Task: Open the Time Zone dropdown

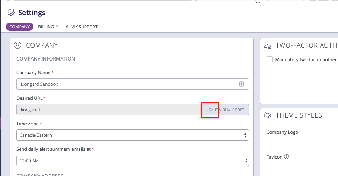Action: (x=133, y=135)
